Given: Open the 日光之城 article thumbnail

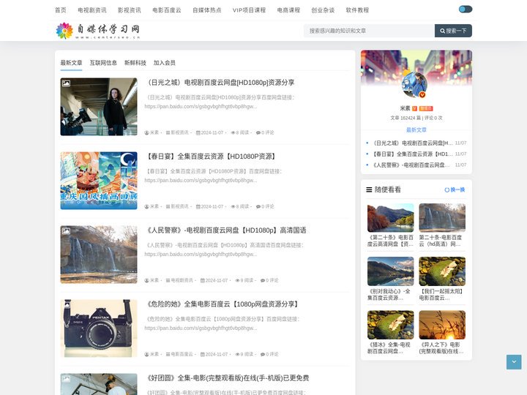Looking at the screenshot, I should coord(99,107).
